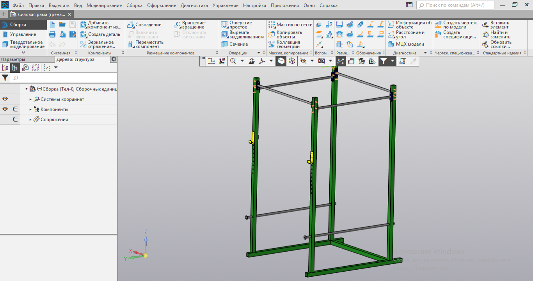Expand Системы координат tree node
The height and width of the screenshot is (281, 533).
[x=31, y=99]
